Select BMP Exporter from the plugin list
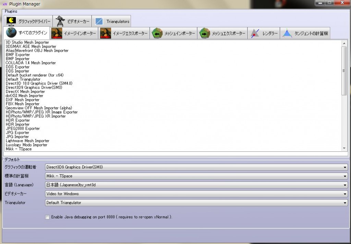This screenshot has width=351, height=244. (17, 55)
